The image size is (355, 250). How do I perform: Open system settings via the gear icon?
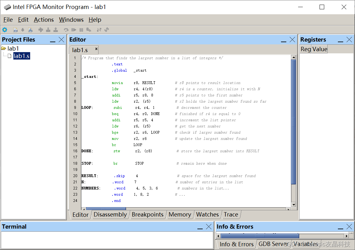pyautogui.click(x=4, y=30)
